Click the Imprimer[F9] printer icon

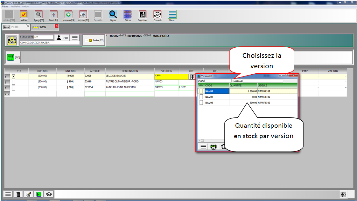pos(83,15)
